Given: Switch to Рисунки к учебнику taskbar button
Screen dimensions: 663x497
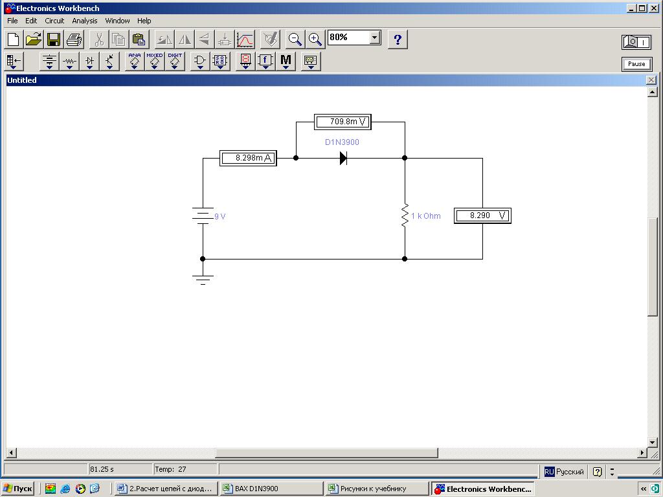Looking at the screenshot, I should click(x=377, y=489).
